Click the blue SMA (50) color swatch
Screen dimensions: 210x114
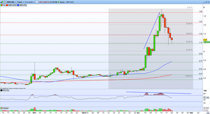pos(18,5)
